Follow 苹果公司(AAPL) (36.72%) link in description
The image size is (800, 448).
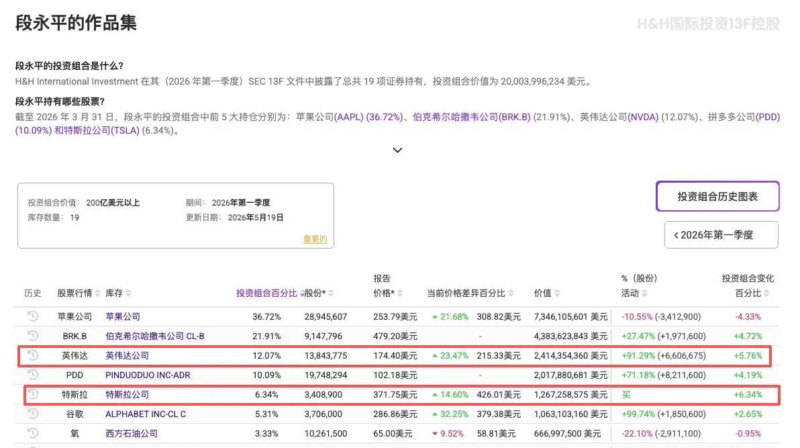368,117
